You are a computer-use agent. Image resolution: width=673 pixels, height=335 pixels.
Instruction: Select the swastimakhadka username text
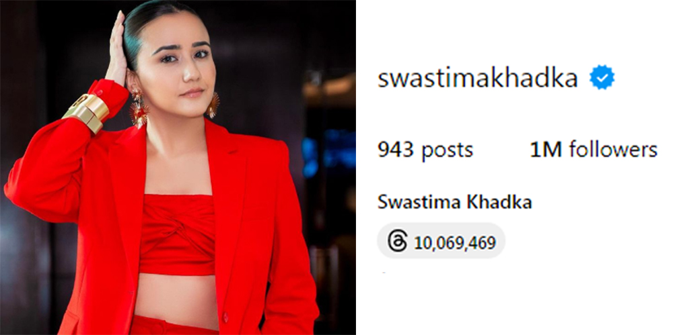(477, 79)
